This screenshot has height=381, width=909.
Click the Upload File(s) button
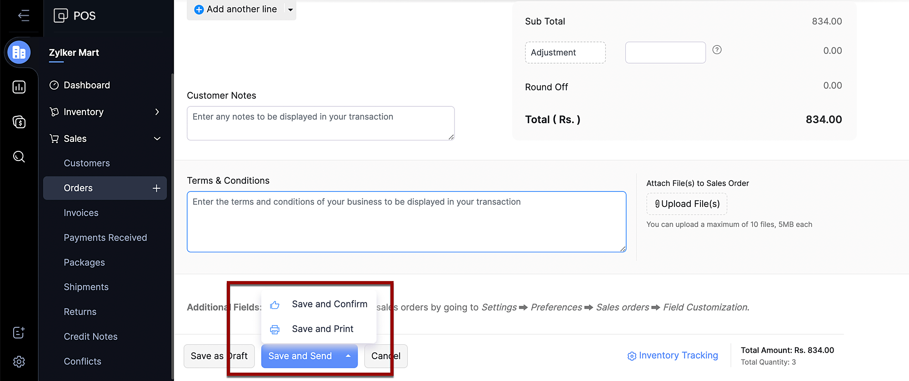[x=687, y=204]
